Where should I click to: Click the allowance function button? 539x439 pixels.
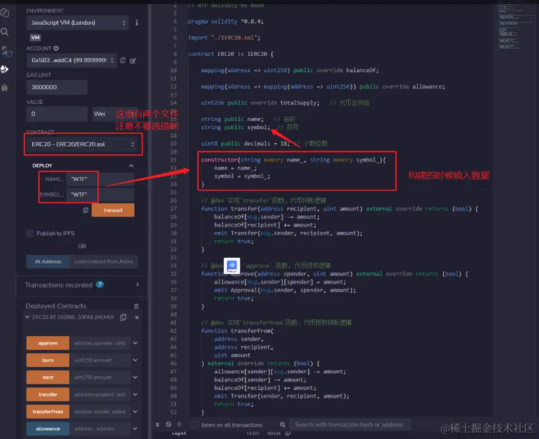tap(48, 428)
